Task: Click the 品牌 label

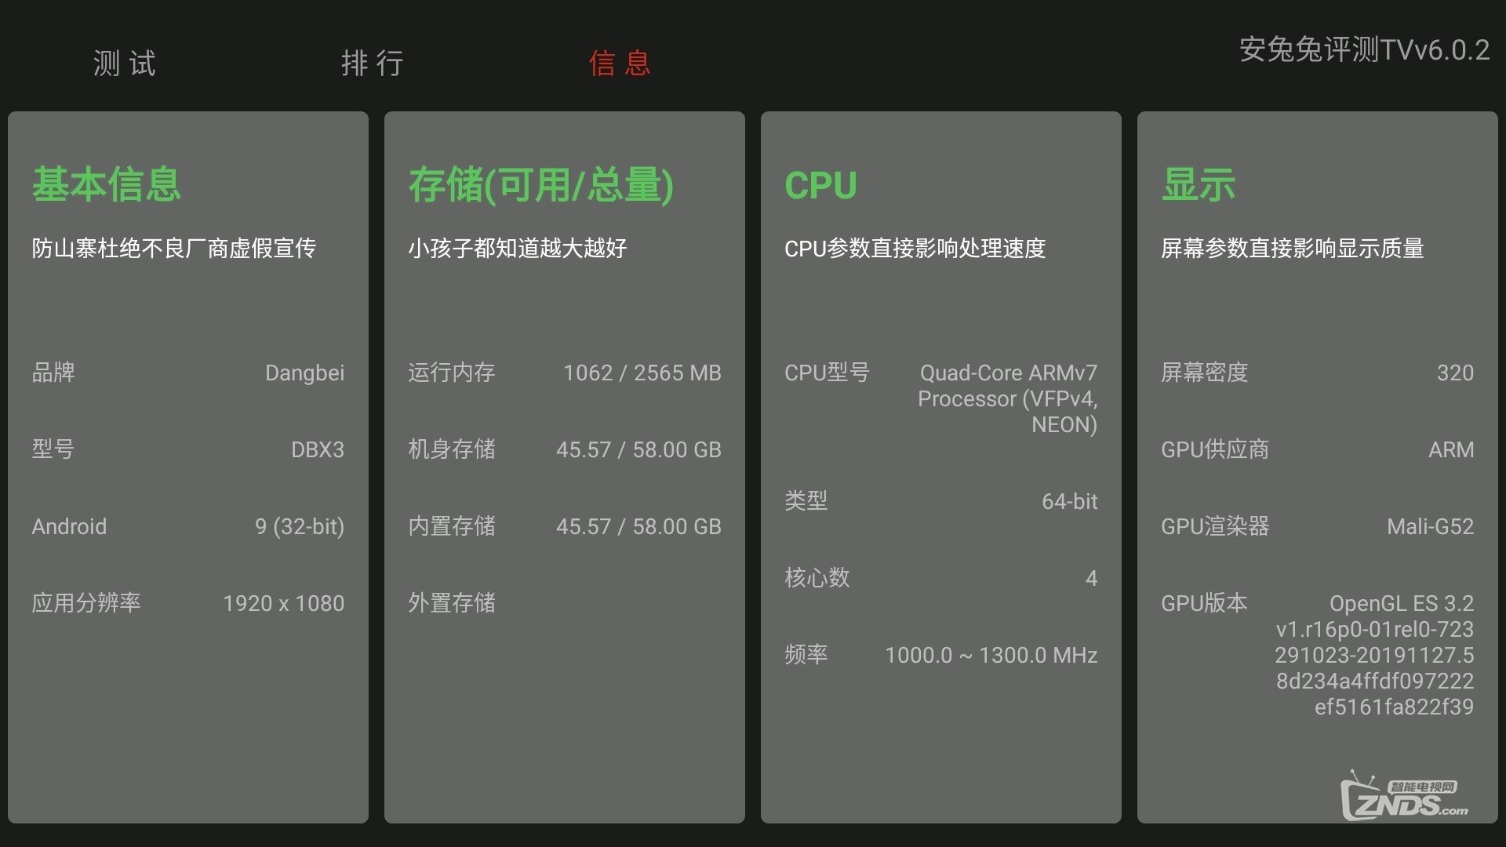Action: (53, 373)
